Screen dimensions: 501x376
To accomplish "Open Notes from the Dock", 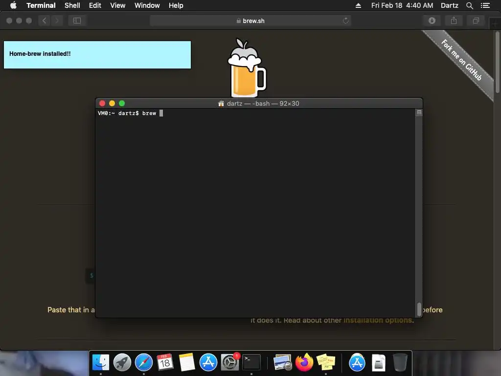I will 187,363.
